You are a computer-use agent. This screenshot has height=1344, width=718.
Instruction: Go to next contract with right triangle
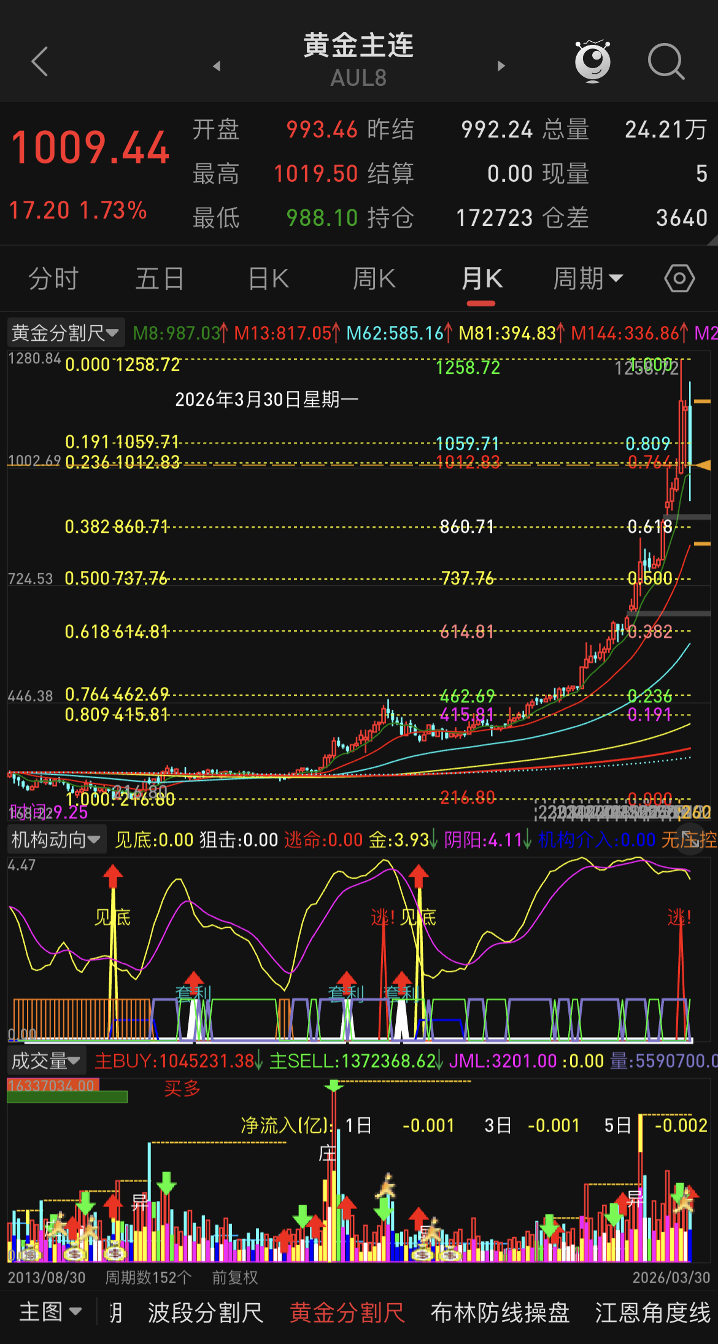point(501,66)
